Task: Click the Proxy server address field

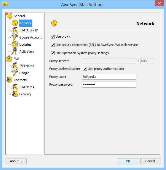Action: (x=109, y=61)
